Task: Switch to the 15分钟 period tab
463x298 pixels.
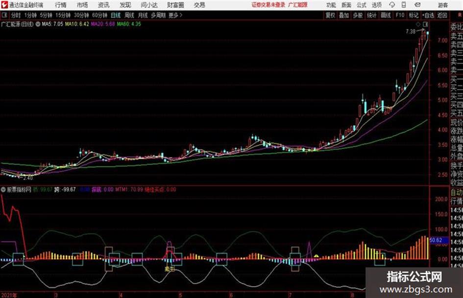Action: (x=63, y=15)
